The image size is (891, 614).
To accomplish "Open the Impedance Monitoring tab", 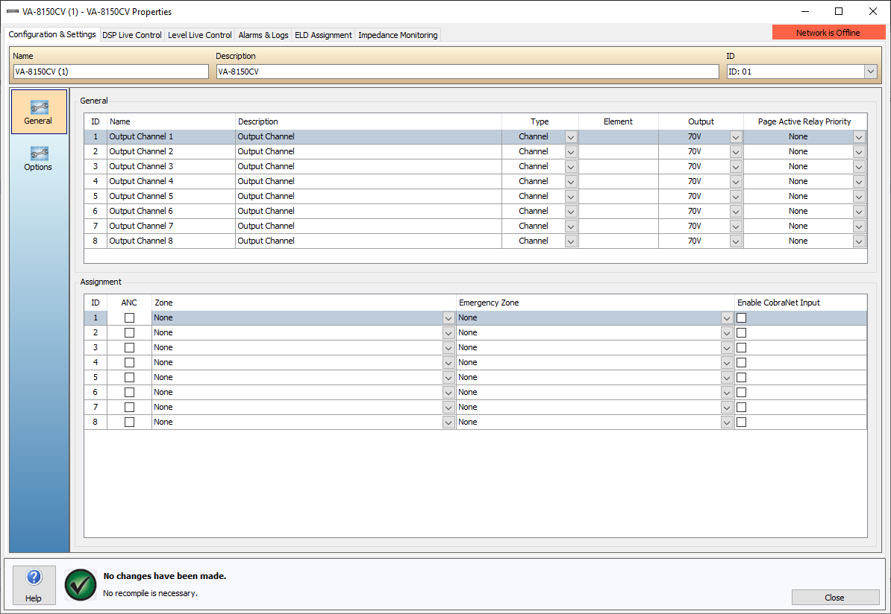I will click(398, 35).
